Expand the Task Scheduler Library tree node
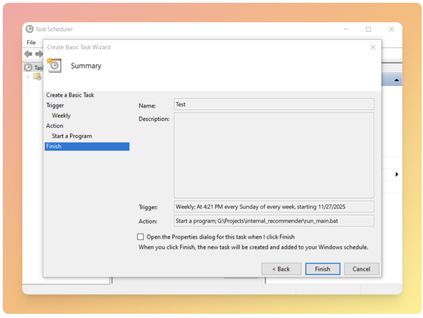Image resolution: width=423 pixels, height=318 pixels. tap(28, 77)
